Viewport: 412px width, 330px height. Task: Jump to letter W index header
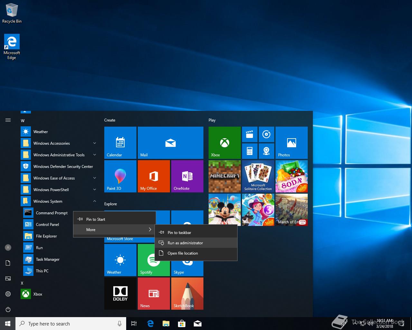(23, 121)
